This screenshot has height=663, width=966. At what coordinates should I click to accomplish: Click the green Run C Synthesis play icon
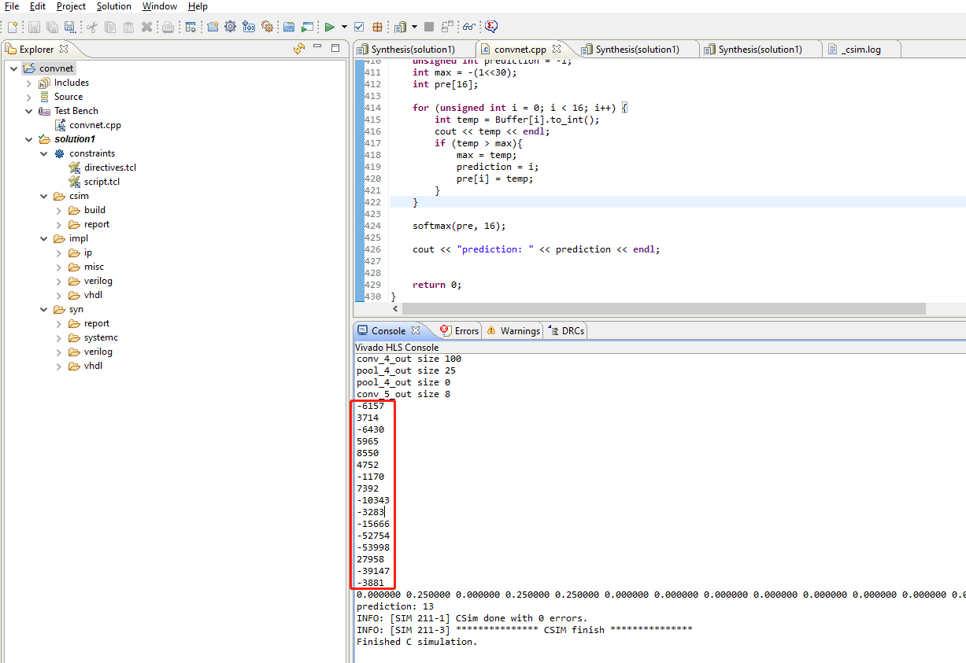click(330, 27)
